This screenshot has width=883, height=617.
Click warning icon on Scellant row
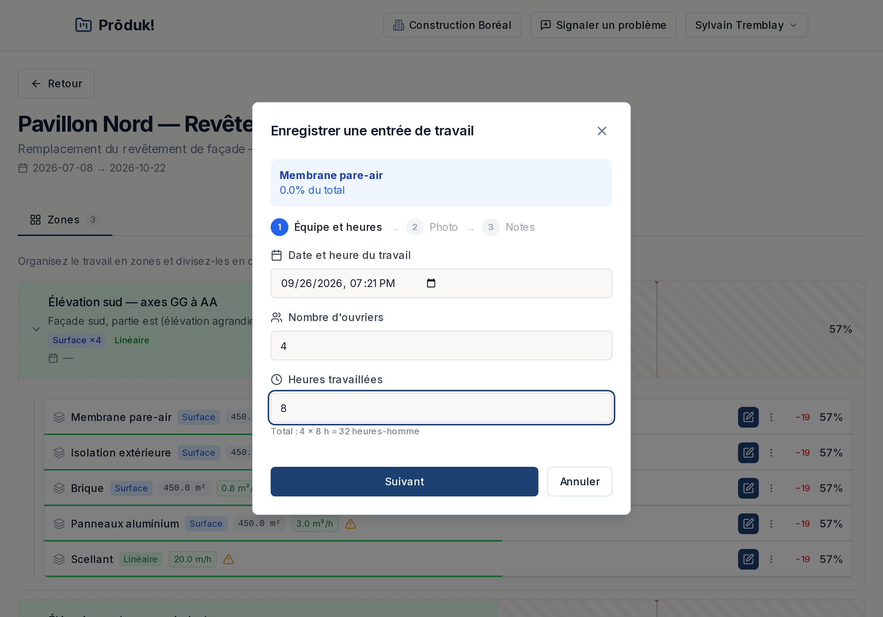(x=229, y=559)
